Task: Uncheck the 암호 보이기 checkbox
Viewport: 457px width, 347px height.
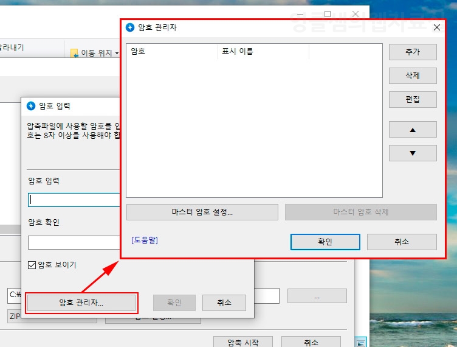Action: tap(32, 265)
